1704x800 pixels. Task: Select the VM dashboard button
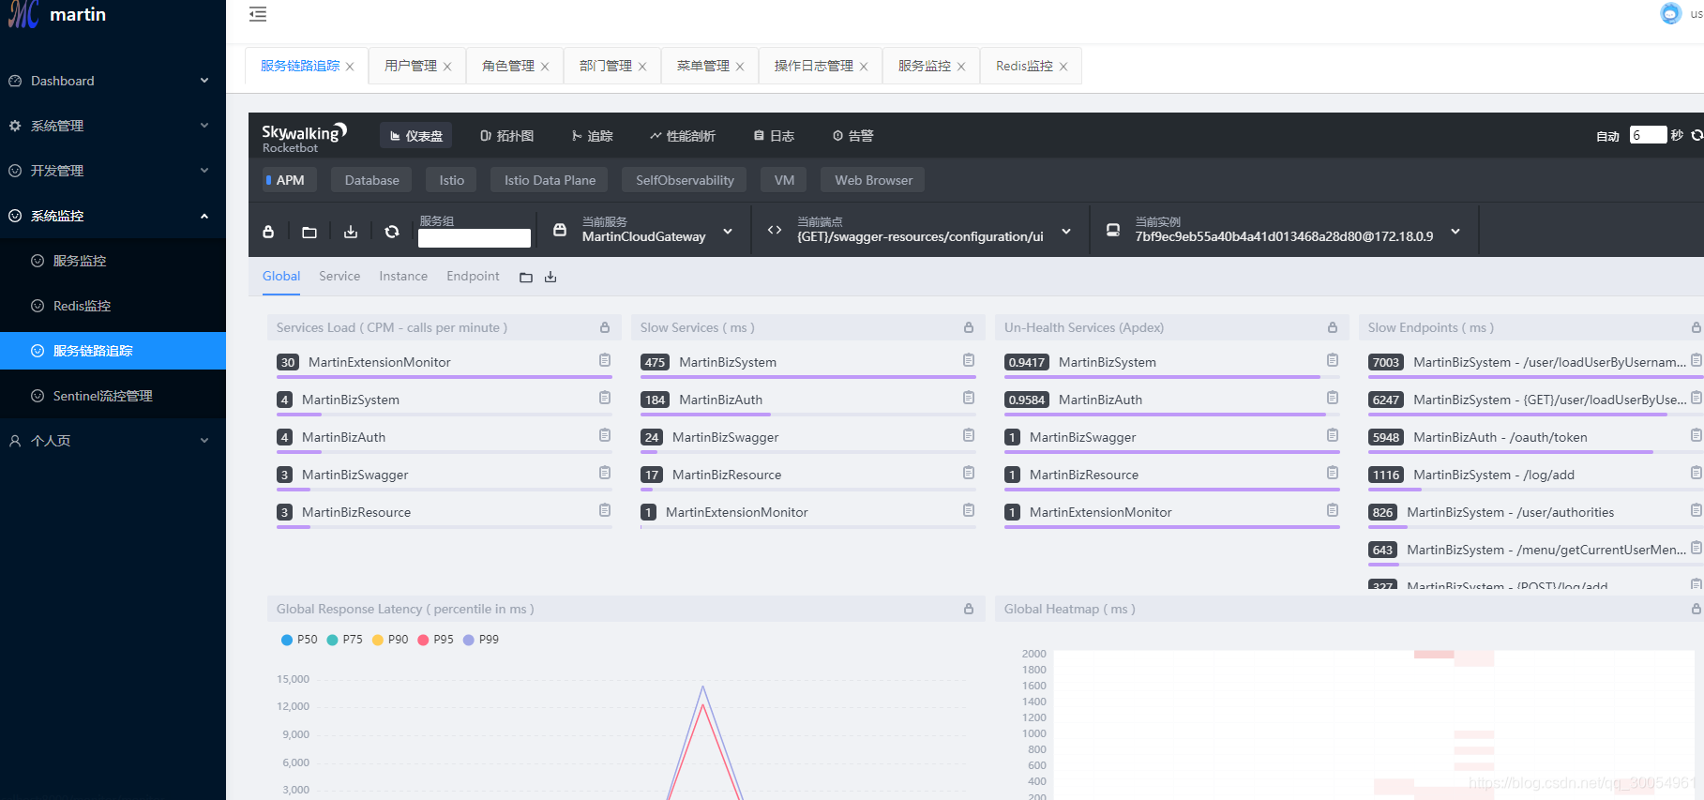[x=784, y=180]
